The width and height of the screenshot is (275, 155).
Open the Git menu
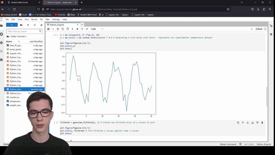click(x=41, y=19)
